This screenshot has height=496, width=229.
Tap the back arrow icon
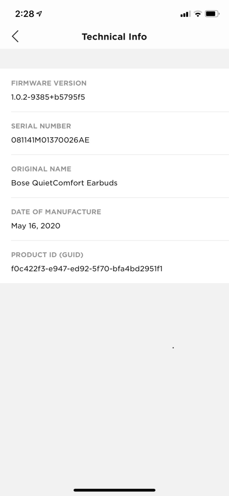tap(15, 36)
